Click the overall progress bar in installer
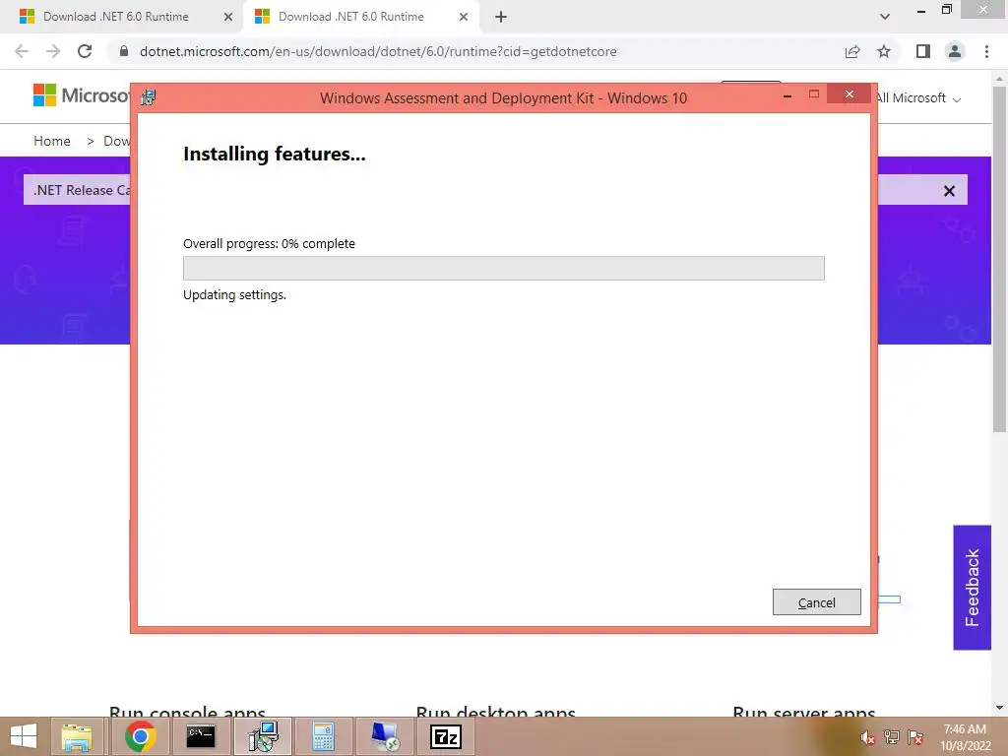Screen dimensions: 1008x756 pyautogui.click(x=503, y=268)
